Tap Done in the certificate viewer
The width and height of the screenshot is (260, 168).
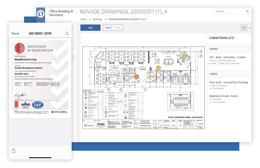point(15,34)
